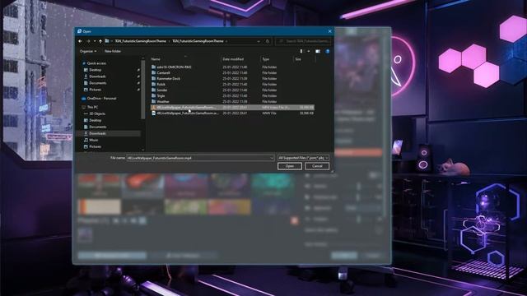Click the WMV file's document icon
527x296 pixels.
[x=153, y=113]
